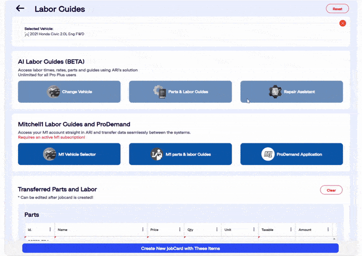Remove selected vehicle with red X icon
362x256 pixels.
coord(342,23)
